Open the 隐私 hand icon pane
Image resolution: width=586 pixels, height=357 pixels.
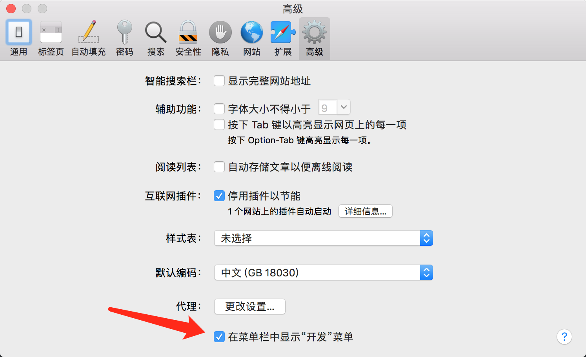click(x=220, y=38)
